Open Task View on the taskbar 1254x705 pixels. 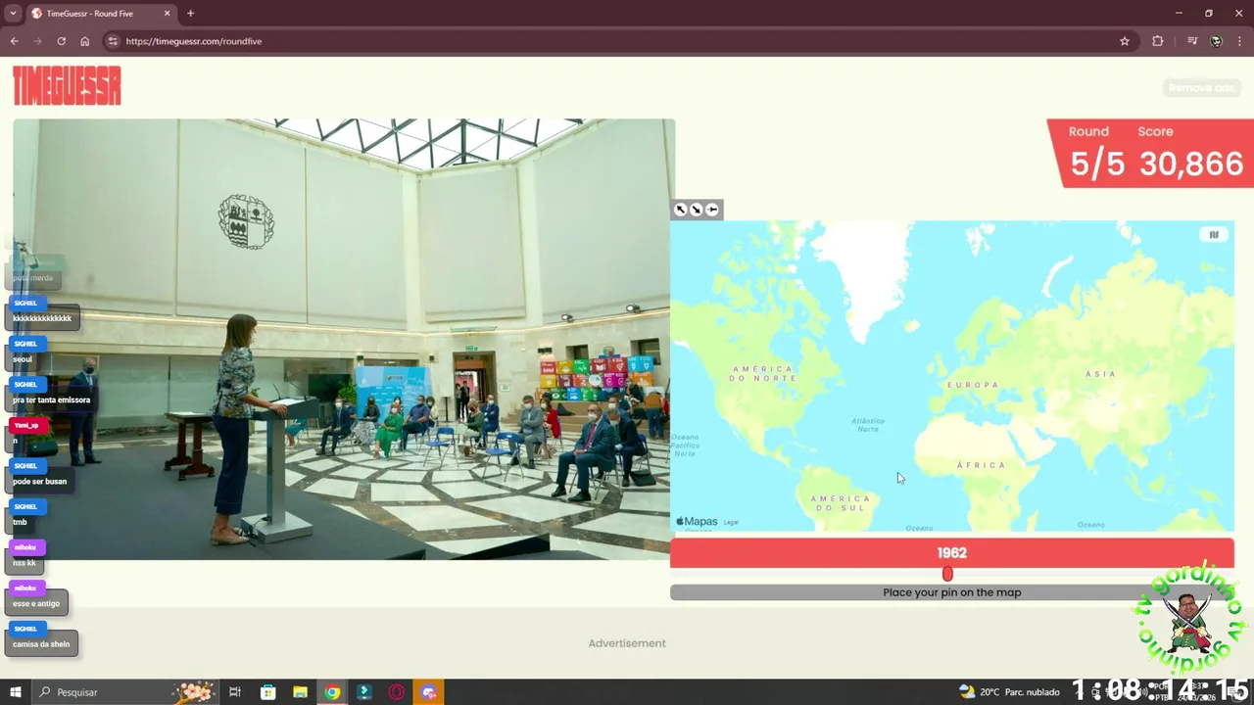235,691
